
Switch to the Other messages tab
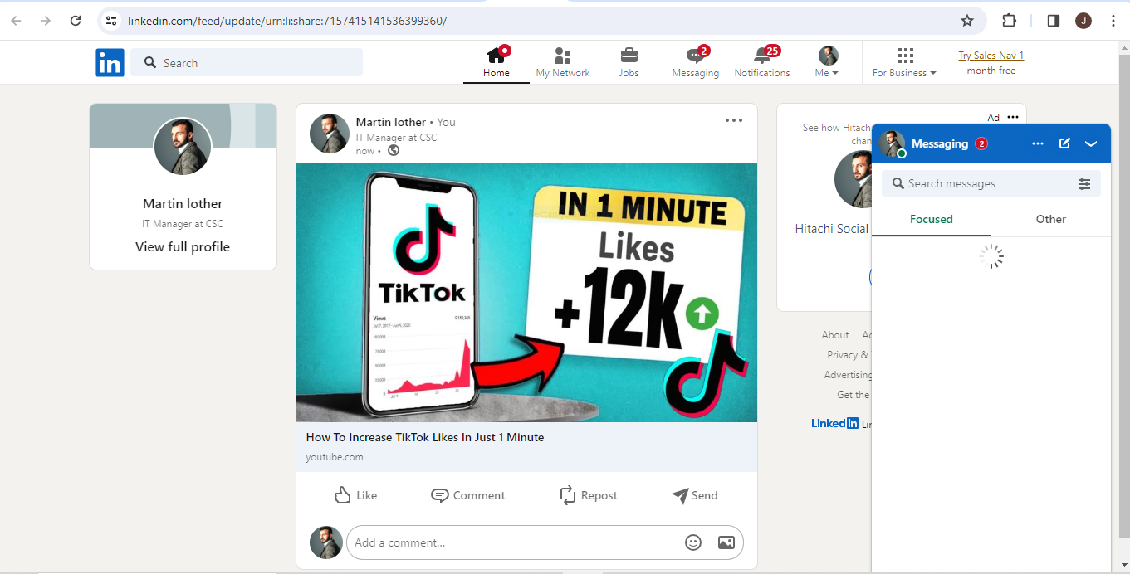point(1051,219)
